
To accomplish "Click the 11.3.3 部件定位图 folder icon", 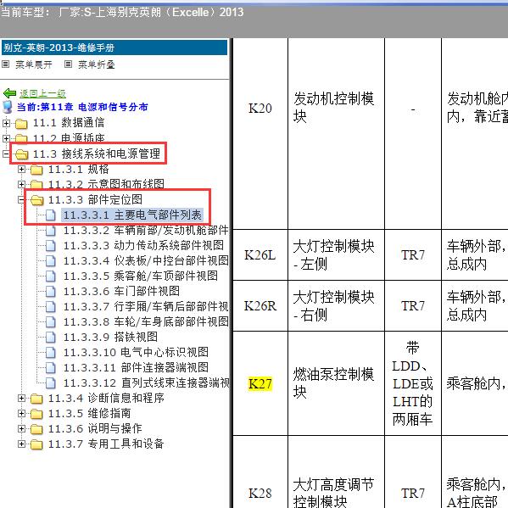I will 37,200.
